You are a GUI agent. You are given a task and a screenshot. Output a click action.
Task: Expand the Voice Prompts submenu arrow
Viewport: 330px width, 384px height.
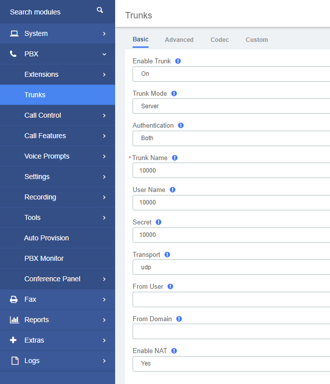[104, 156]
